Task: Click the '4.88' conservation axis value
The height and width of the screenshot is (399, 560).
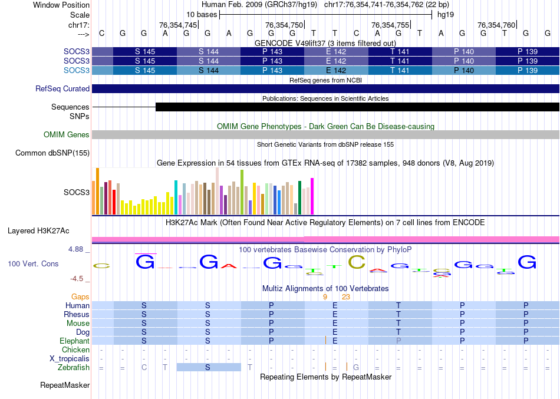Action: point(75,249)
